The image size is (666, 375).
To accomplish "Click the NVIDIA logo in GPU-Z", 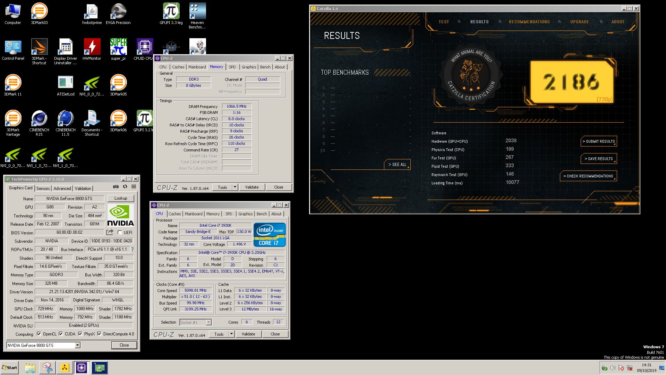I will [120, 215].
